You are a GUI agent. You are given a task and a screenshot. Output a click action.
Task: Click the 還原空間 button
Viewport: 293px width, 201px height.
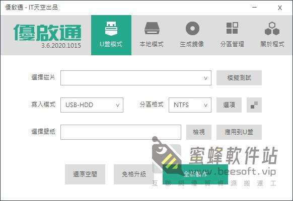[x=85, y=174]
